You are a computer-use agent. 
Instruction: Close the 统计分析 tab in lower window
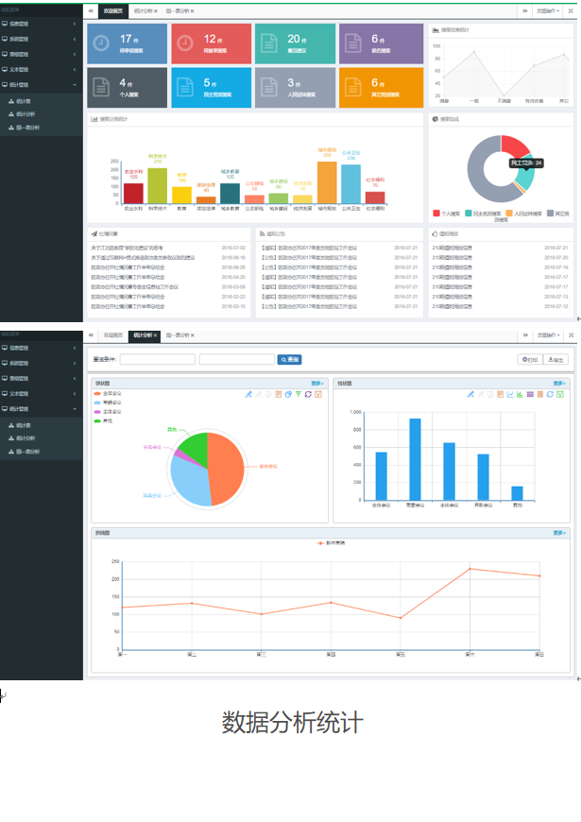[156, 335]
